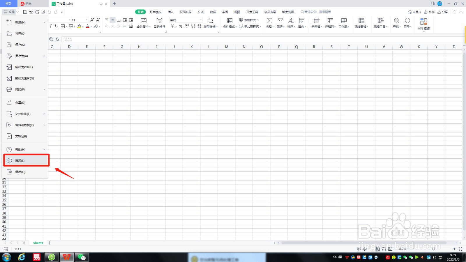Toggle italic formatting
Image resolution: width=466 pixels, height=262 pixels.
pyautogui.click(x=51, y=26)
